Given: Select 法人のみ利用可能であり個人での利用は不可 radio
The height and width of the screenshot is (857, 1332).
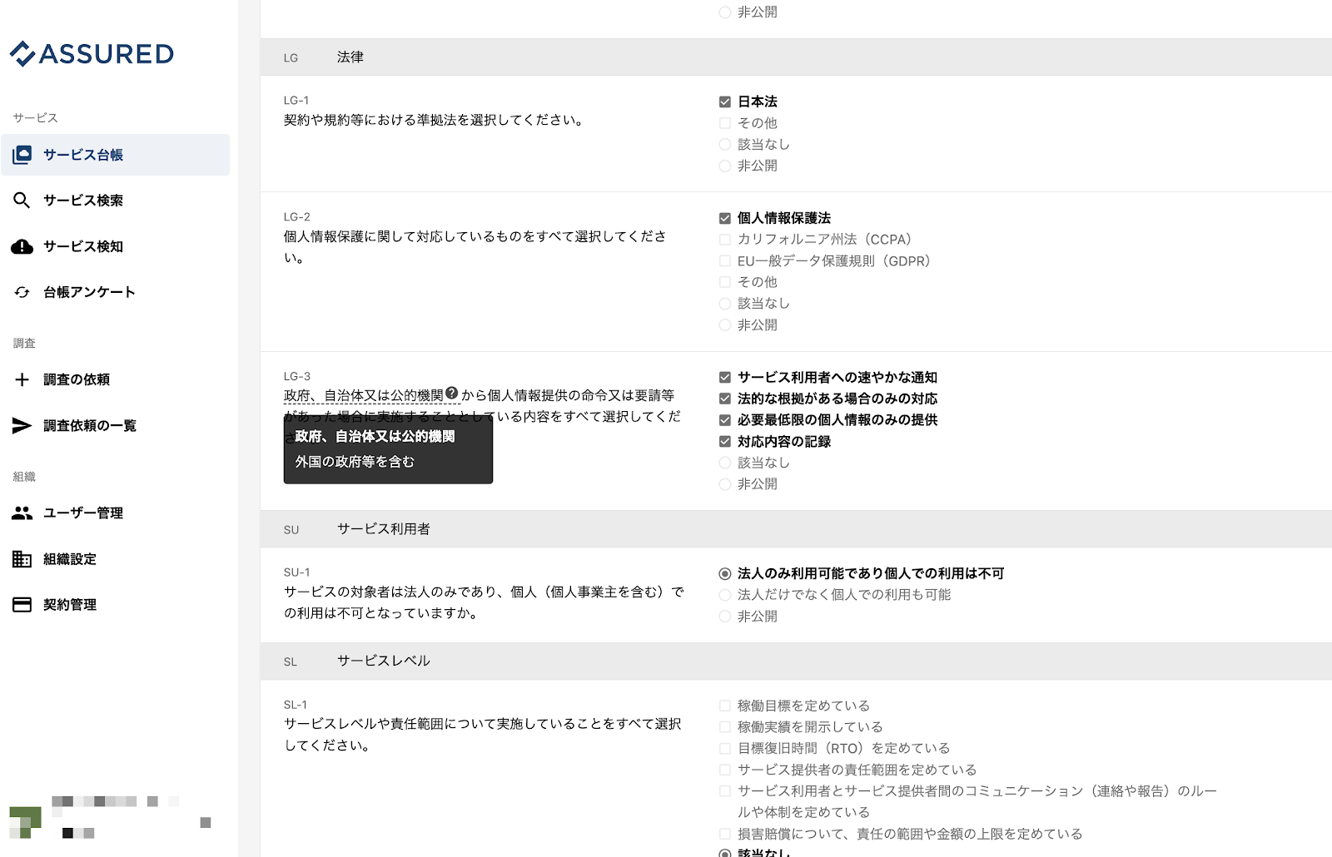Looking at the screenshot, I should [725, 574].
